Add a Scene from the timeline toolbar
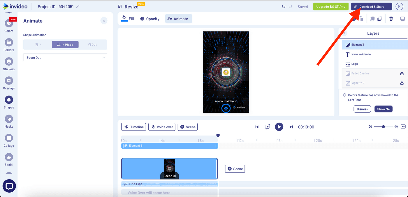The image size is (408, 197). tap(188, 127)
